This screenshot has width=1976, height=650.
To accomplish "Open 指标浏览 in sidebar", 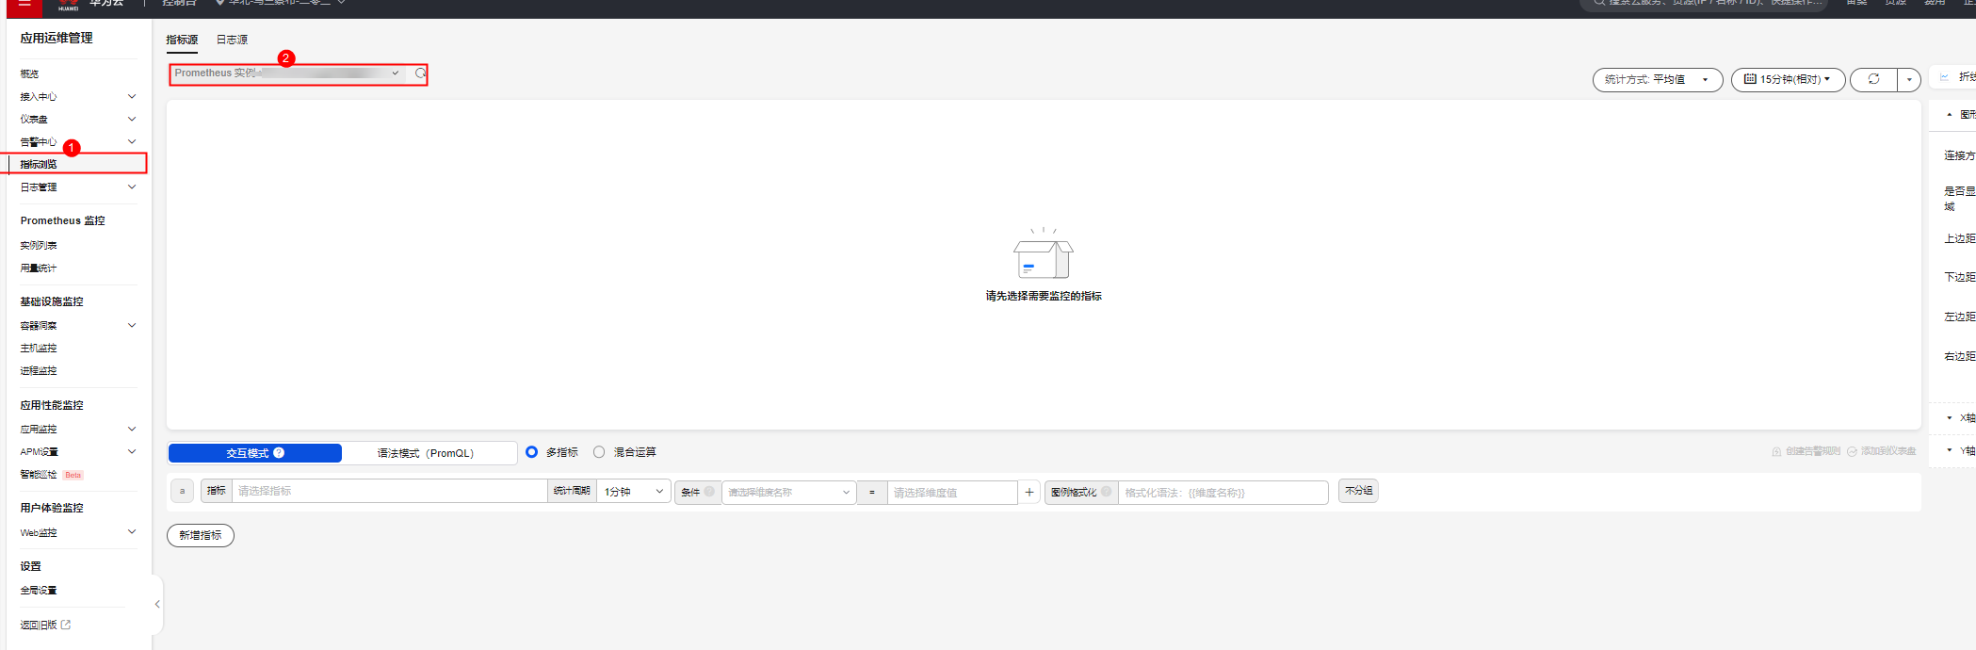I will [x=39, y=164].
